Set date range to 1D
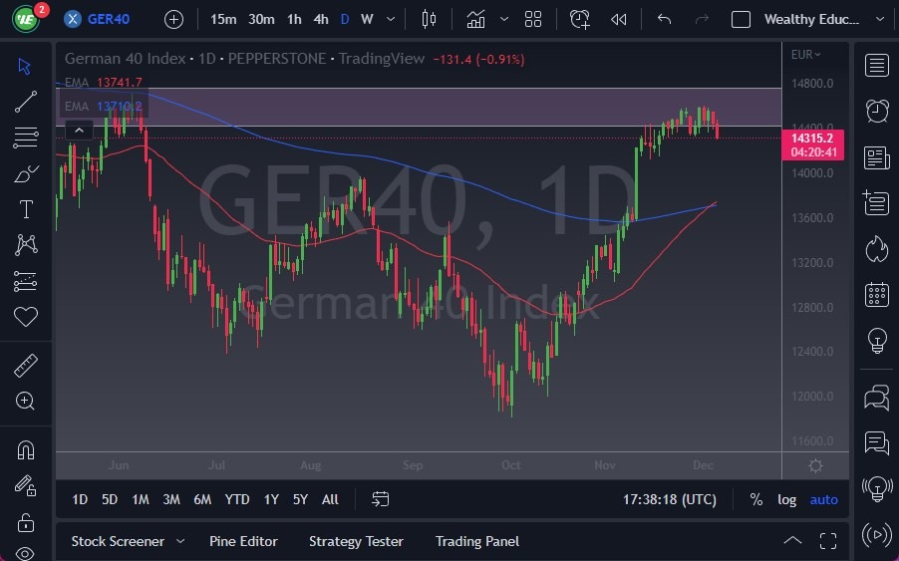Viewport: 899px width, 561px height. click(80, 499)
